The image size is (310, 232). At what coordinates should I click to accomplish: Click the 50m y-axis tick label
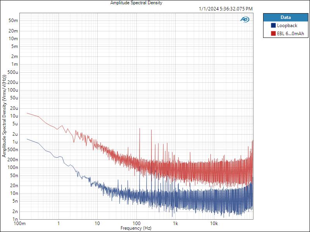13,20
